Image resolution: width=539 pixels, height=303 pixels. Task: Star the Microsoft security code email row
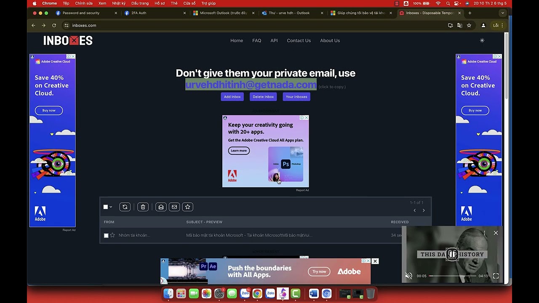112,235
